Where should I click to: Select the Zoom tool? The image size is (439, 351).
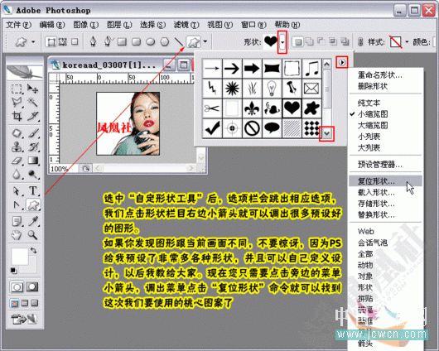pos(33,234)
